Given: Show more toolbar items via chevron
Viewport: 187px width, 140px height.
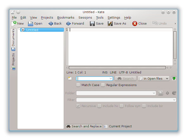Looking at the screenshot, I should (x=175, y=23).
